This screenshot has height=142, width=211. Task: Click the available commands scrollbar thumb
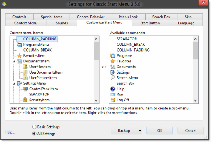click(x=196, y=50)
